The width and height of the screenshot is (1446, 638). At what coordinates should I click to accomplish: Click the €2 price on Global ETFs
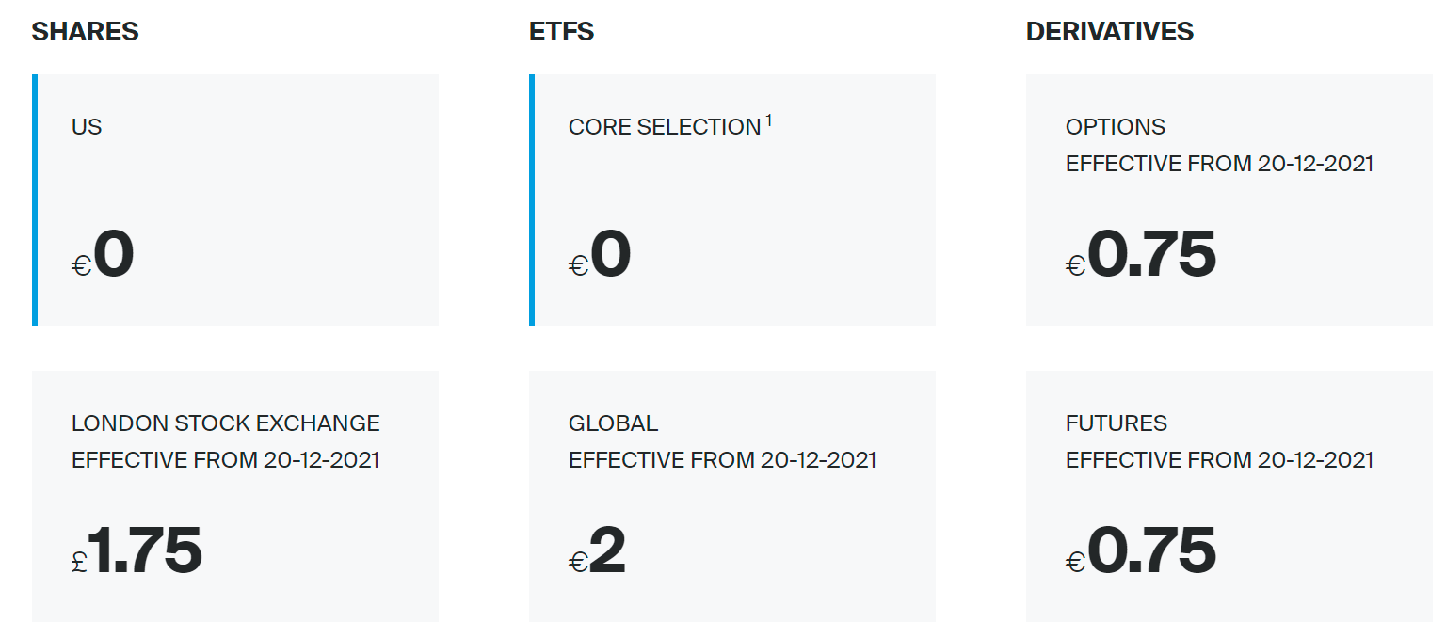click(x=597, y=550)
